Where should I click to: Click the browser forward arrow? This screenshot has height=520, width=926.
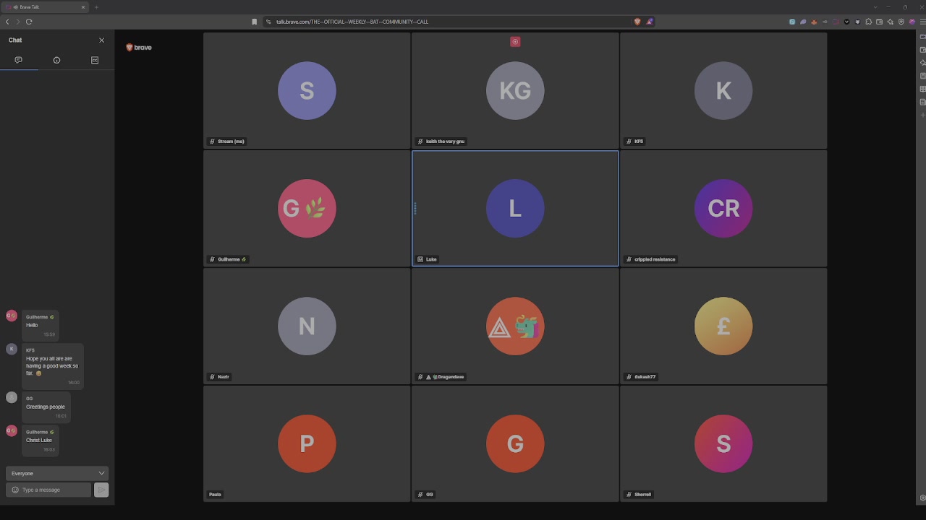point(18,22)
